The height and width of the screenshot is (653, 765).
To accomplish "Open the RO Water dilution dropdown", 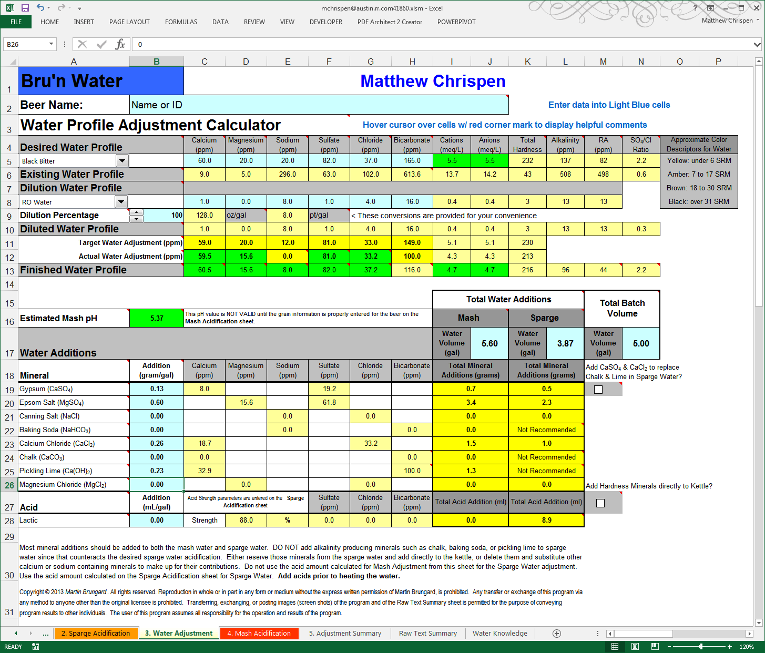I will pyautogui.click(x=121, y=201).
